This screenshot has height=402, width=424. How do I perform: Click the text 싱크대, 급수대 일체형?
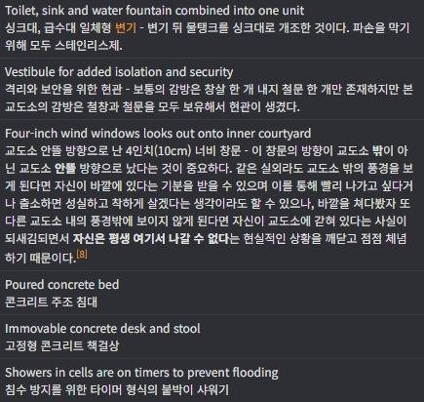coord(58,28)
